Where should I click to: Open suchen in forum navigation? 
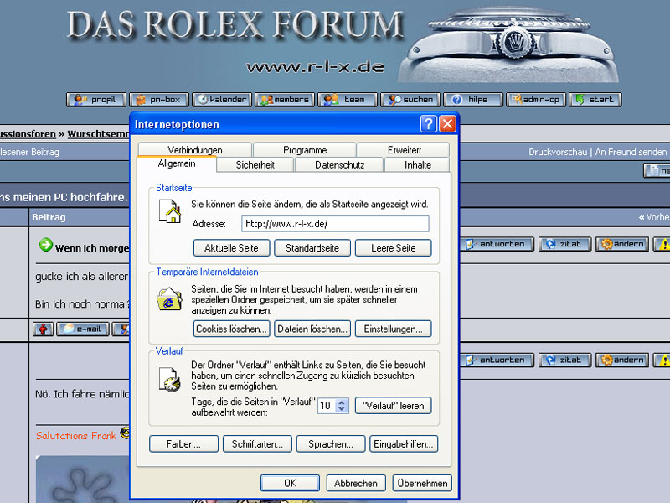pos(410,100)
